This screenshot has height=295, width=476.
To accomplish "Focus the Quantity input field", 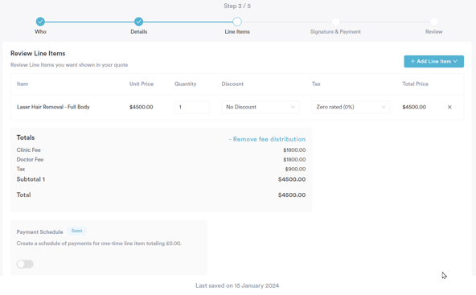I will click(x=192, y=107).
